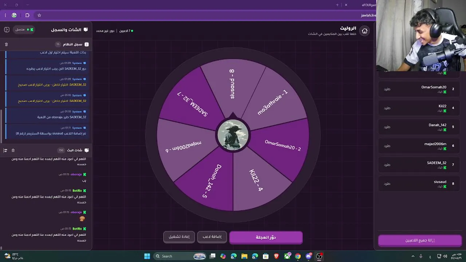466x262 pixels.
Task: Open the browser profile avatar
Action: (x=14, y=15)
